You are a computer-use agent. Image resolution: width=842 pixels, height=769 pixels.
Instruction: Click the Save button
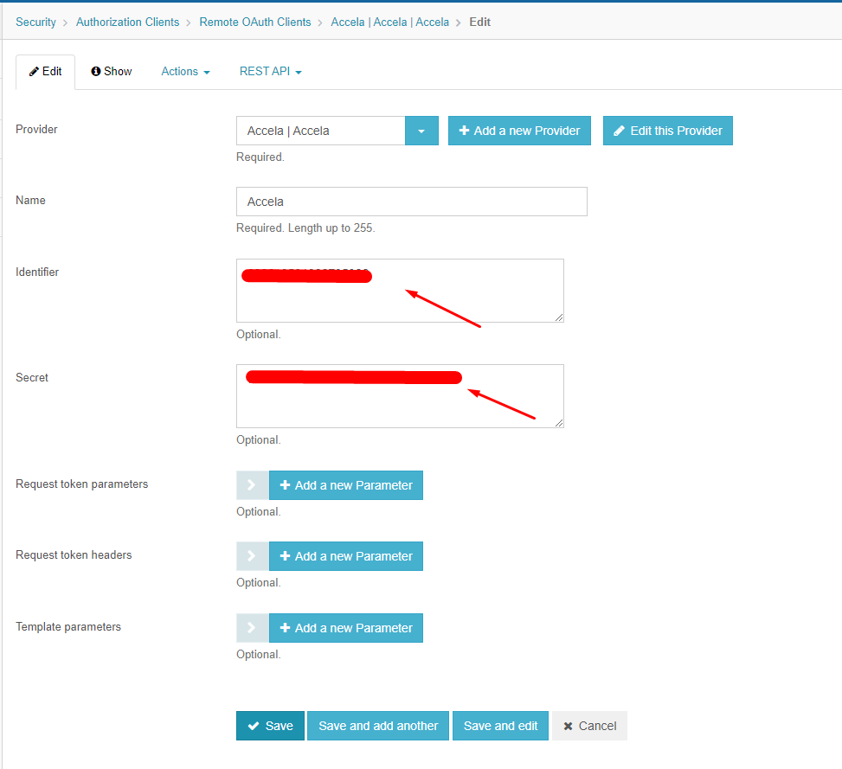[x=270, y=726]
